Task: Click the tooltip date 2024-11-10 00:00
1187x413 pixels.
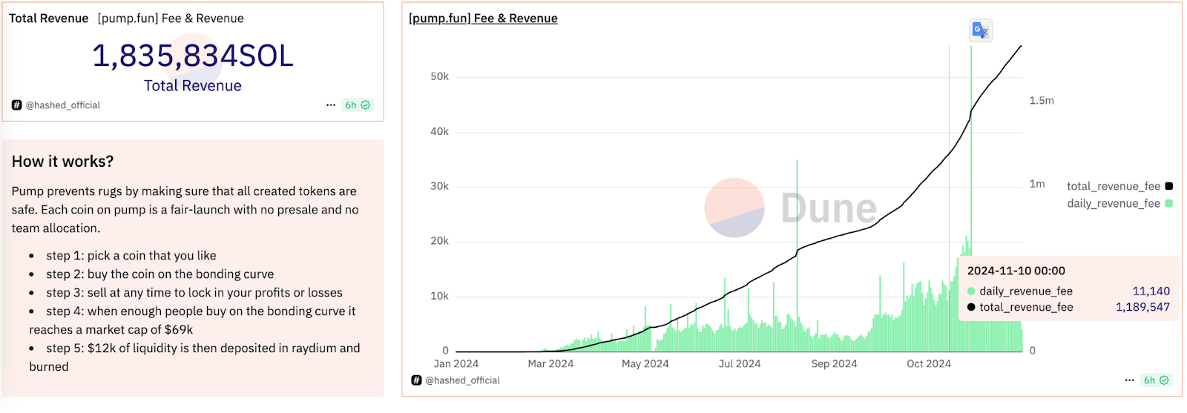Action: [x=1016, y=271]
